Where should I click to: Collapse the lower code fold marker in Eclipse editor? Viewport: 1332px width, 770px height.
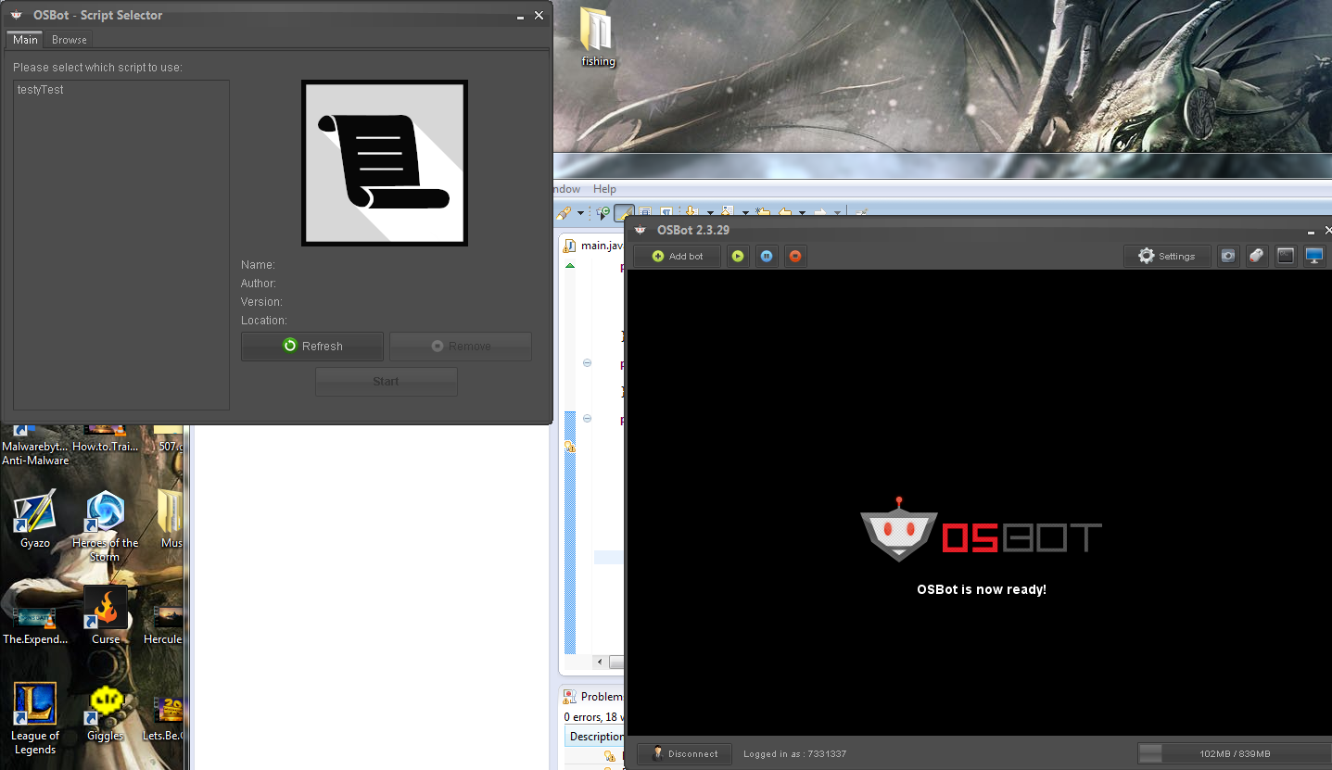tap(587, 419)
